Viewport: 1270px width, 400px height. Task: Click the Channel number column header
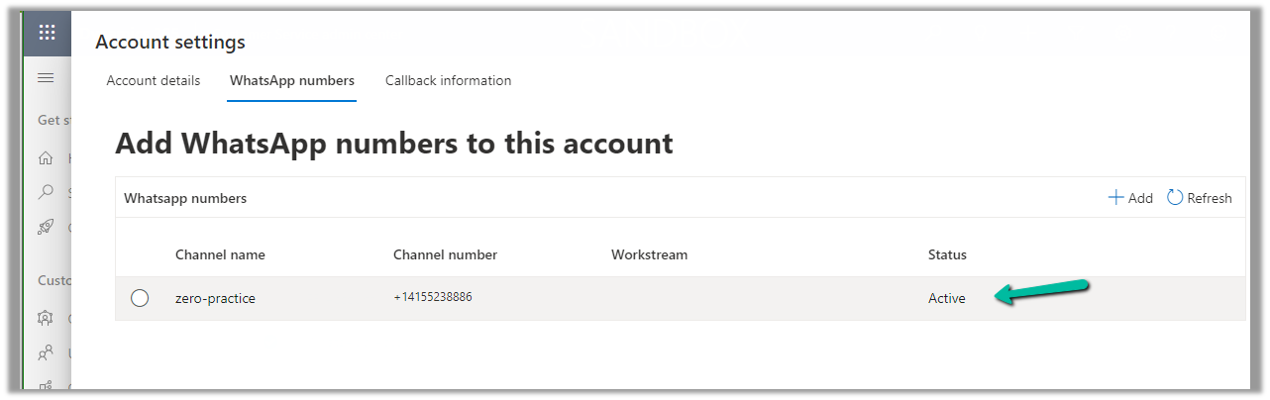click(x=445, y=254)
